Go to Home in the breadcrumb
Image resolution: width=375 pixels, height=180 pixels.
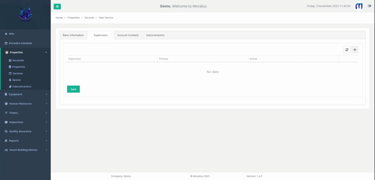[x=59, y=18]
